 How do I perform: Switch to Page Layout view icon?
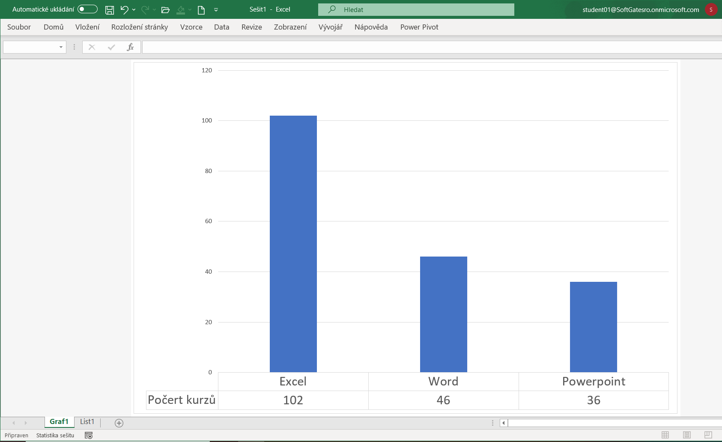coord(687,435)
